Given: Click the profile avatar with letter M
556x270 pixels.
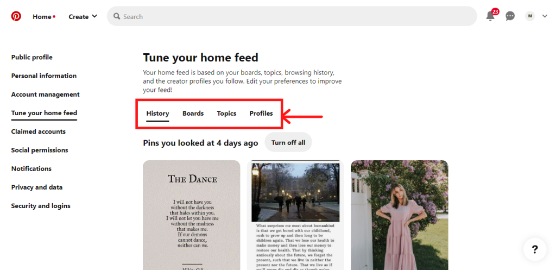Looking at the screenshot, I should (x=530, y=16).
